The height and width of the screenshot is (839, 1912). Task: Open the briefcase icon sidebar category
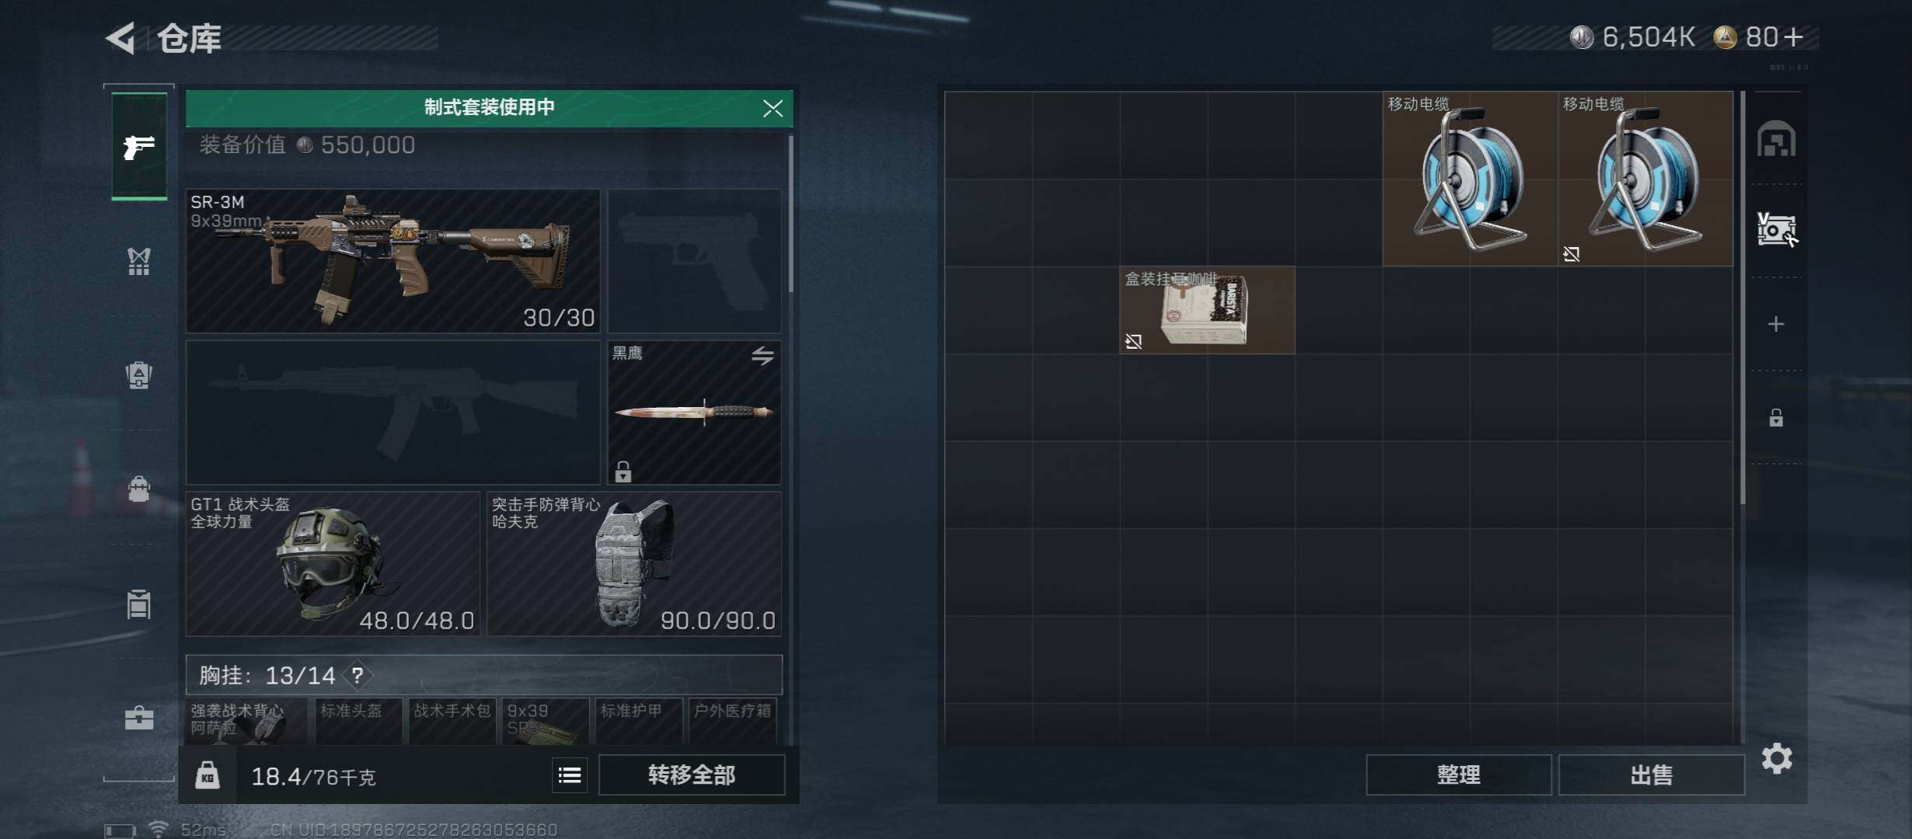click(x=139, y=717)
